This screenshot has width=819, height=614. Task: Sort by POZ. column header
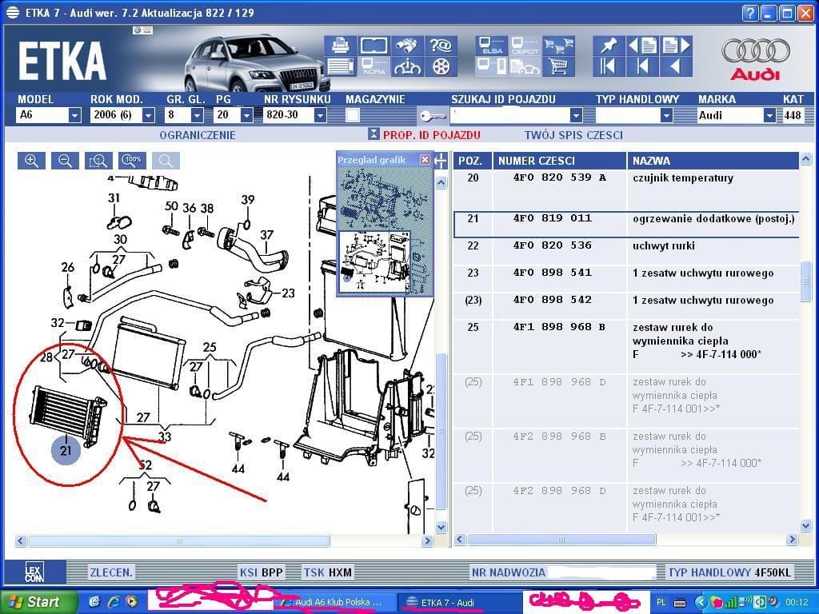click(x=473, y=161)
